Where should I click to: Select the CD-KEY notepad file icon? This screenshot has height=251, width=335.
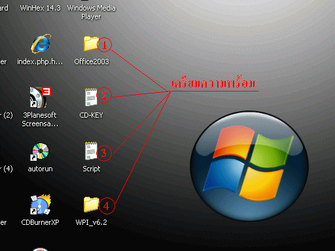[91, 97]
